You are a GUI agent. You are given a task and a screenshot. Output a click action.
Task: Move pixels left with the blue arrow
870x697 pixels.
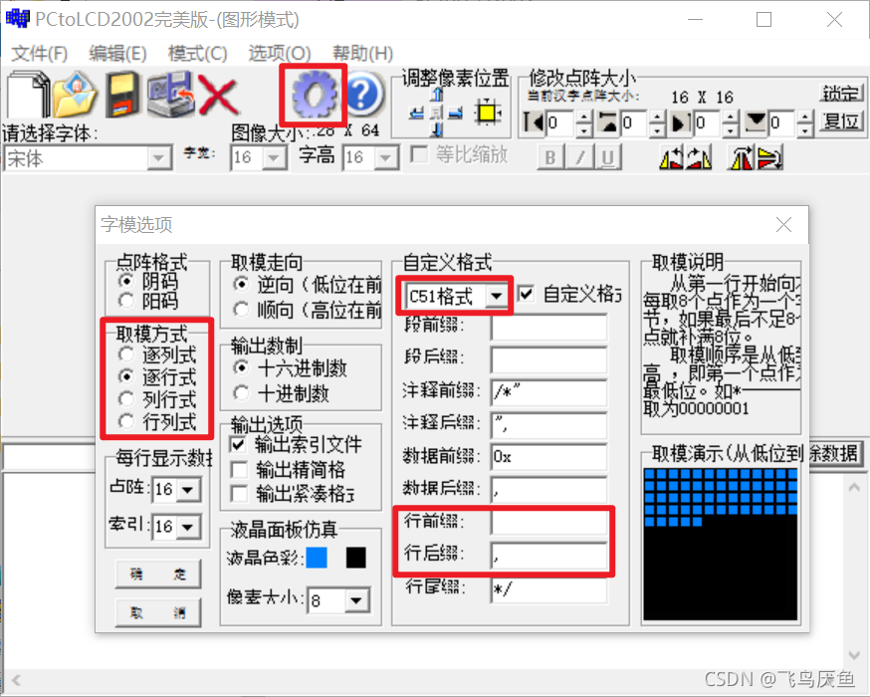(x=417, y=114)
